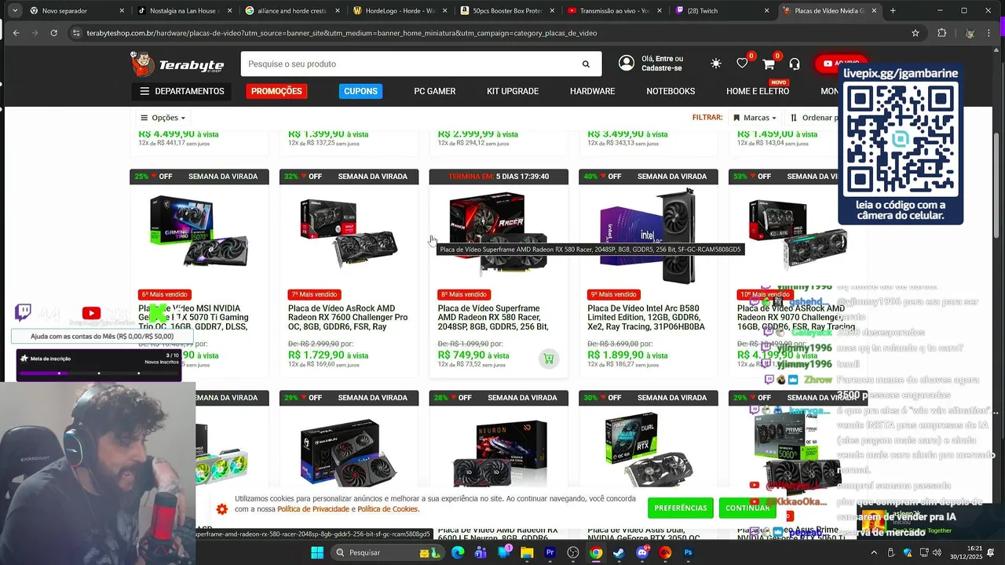Reload the page with browser refresh button
The width and height of the screenshot is (1005, 565).
(x=53, y=33)
